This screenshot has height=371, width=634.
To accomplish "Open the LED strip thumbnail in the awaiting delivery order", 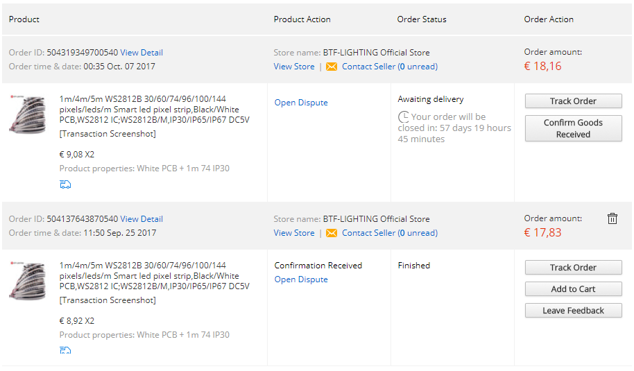I will [x=27, y=114].
